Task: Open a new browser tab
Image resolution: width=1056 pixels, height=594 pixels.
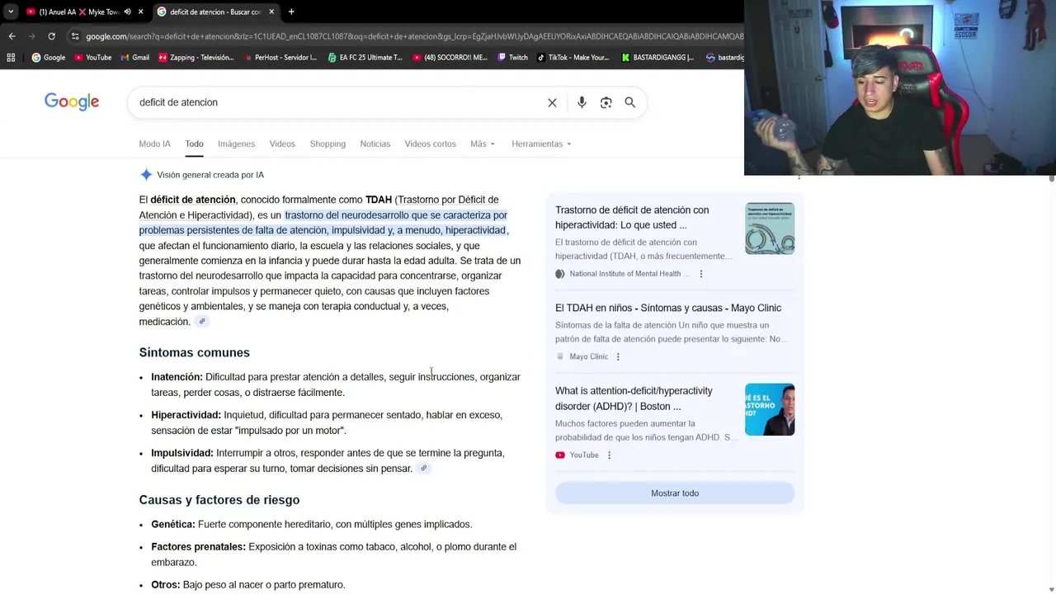Action: [291, 12]
